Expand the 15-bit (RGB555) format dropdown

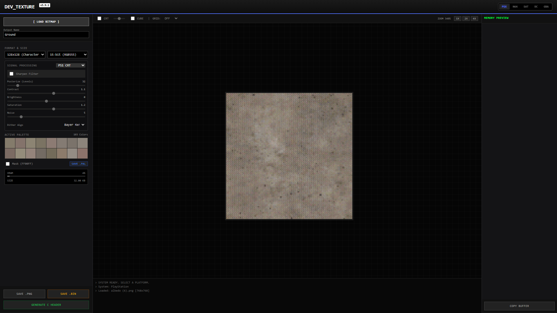coord(68,54)
